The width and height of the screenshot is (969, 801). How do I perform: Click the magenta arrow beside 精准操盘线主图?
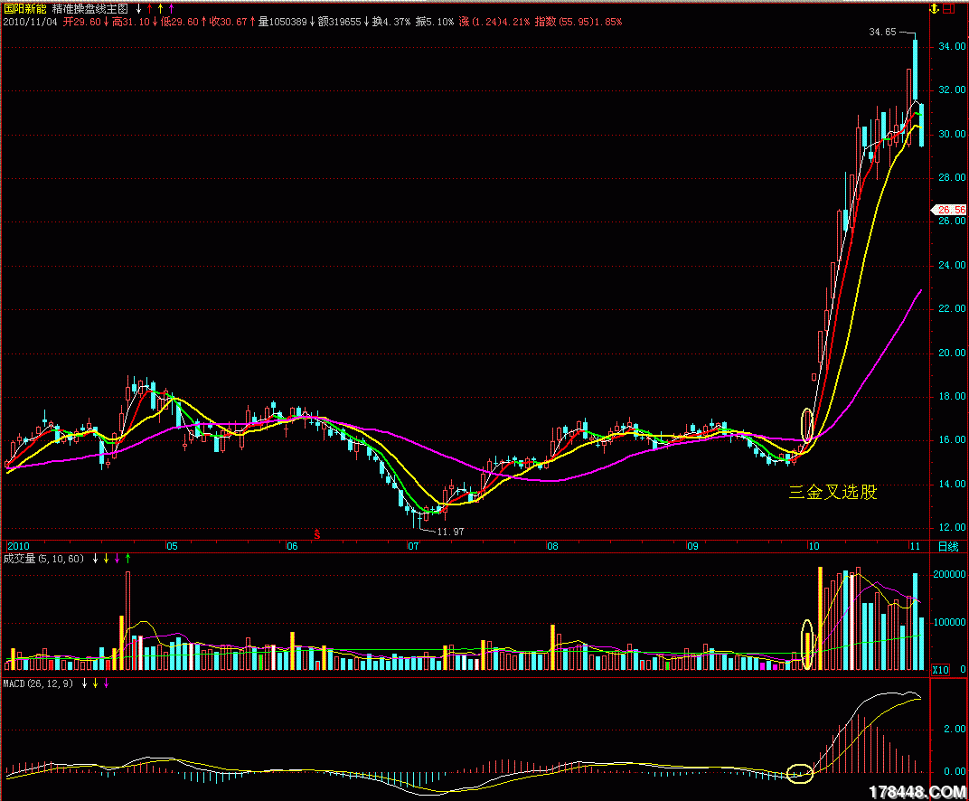click(x=172, y=9)
